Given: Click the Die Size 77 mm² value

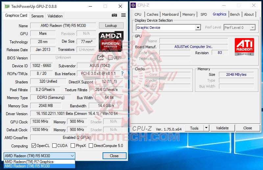Looking at the screenshot, I should tap(86, 41).
